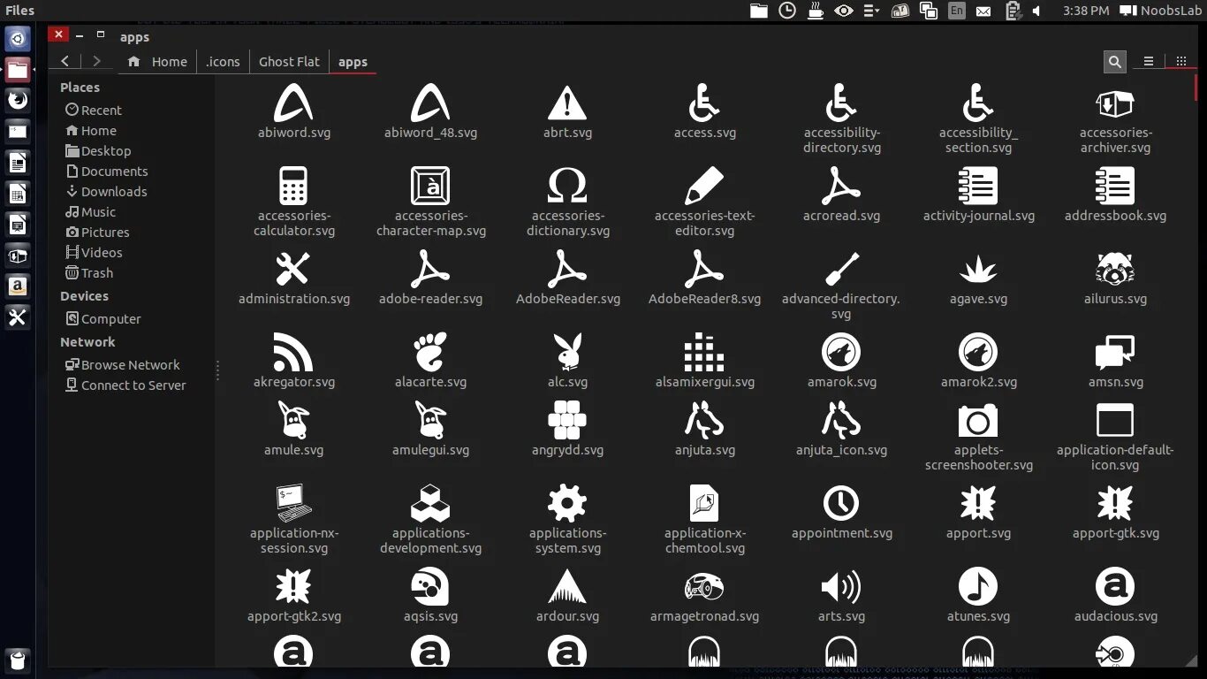Go back with the left arrow

pos(65,61)
